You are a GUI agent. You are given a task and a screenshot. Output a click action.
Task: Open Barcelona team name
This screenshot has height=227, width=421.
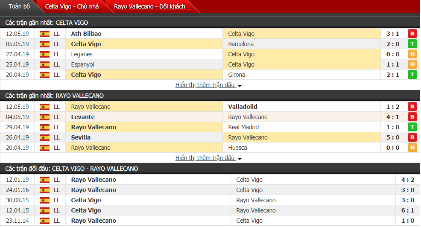tap(241, 44)
